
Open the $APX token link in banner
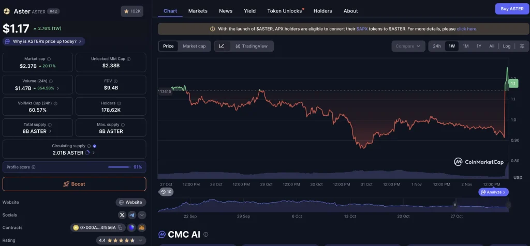click(362, 29)
